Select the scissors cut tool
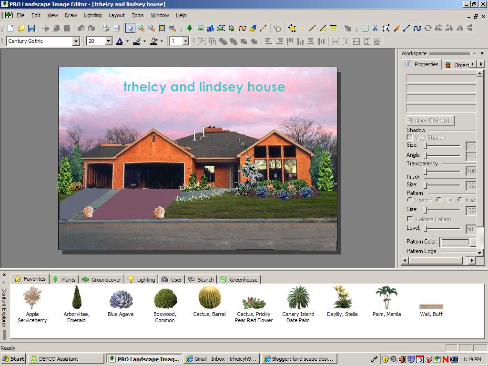This screenshot has width=488, height=366. pyautogui.click(x=375, y=28)
